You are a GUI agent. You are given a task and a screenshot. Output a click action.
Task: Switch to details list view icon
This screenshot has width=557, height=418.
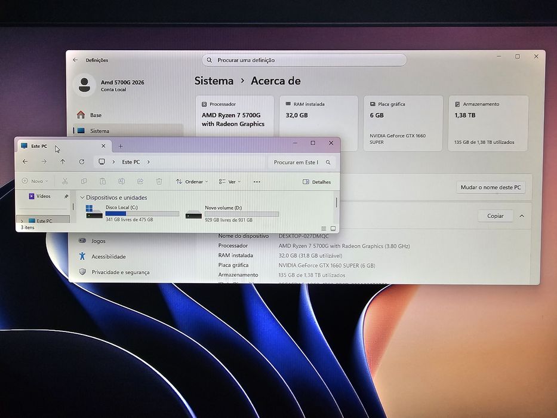pos(324,228)
